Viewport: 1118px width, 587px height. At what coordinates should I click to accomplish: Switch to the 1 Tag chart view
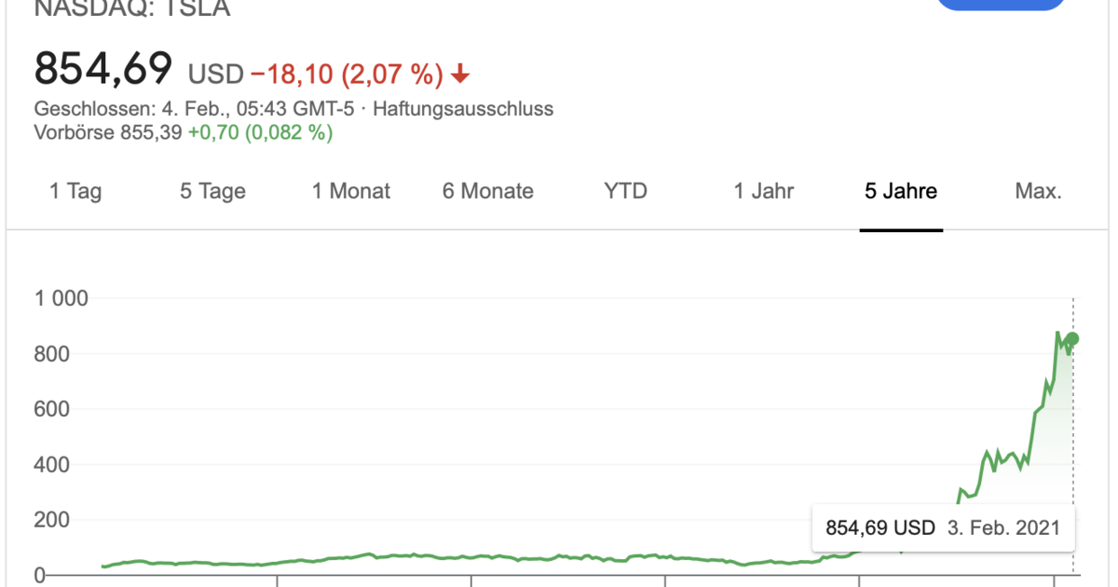(75, 191)
